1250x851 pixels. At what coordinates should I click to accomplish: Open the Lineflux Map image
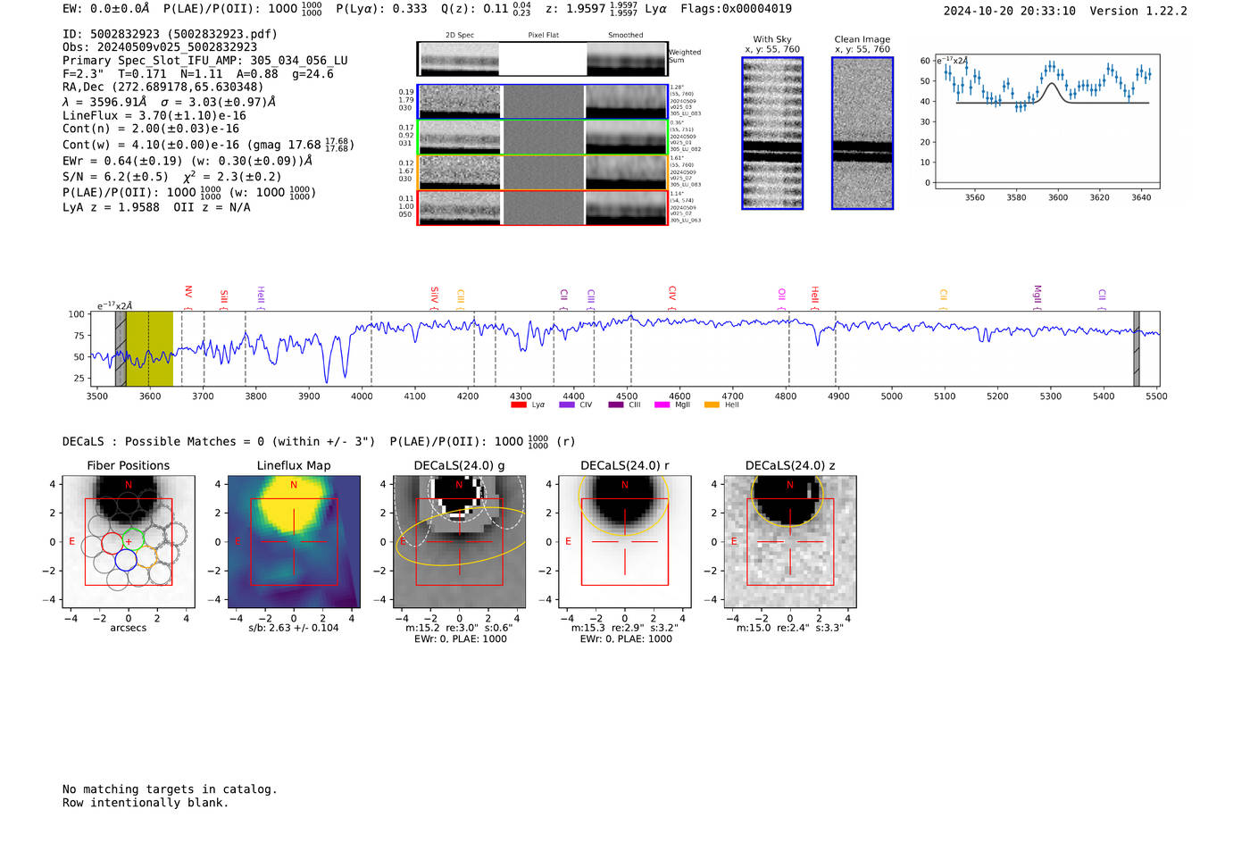coord(294,541)
